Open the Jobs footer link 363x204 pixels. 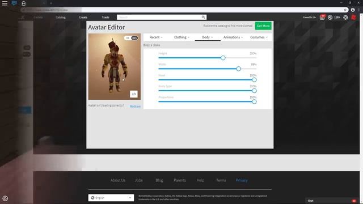coord(138,180)
